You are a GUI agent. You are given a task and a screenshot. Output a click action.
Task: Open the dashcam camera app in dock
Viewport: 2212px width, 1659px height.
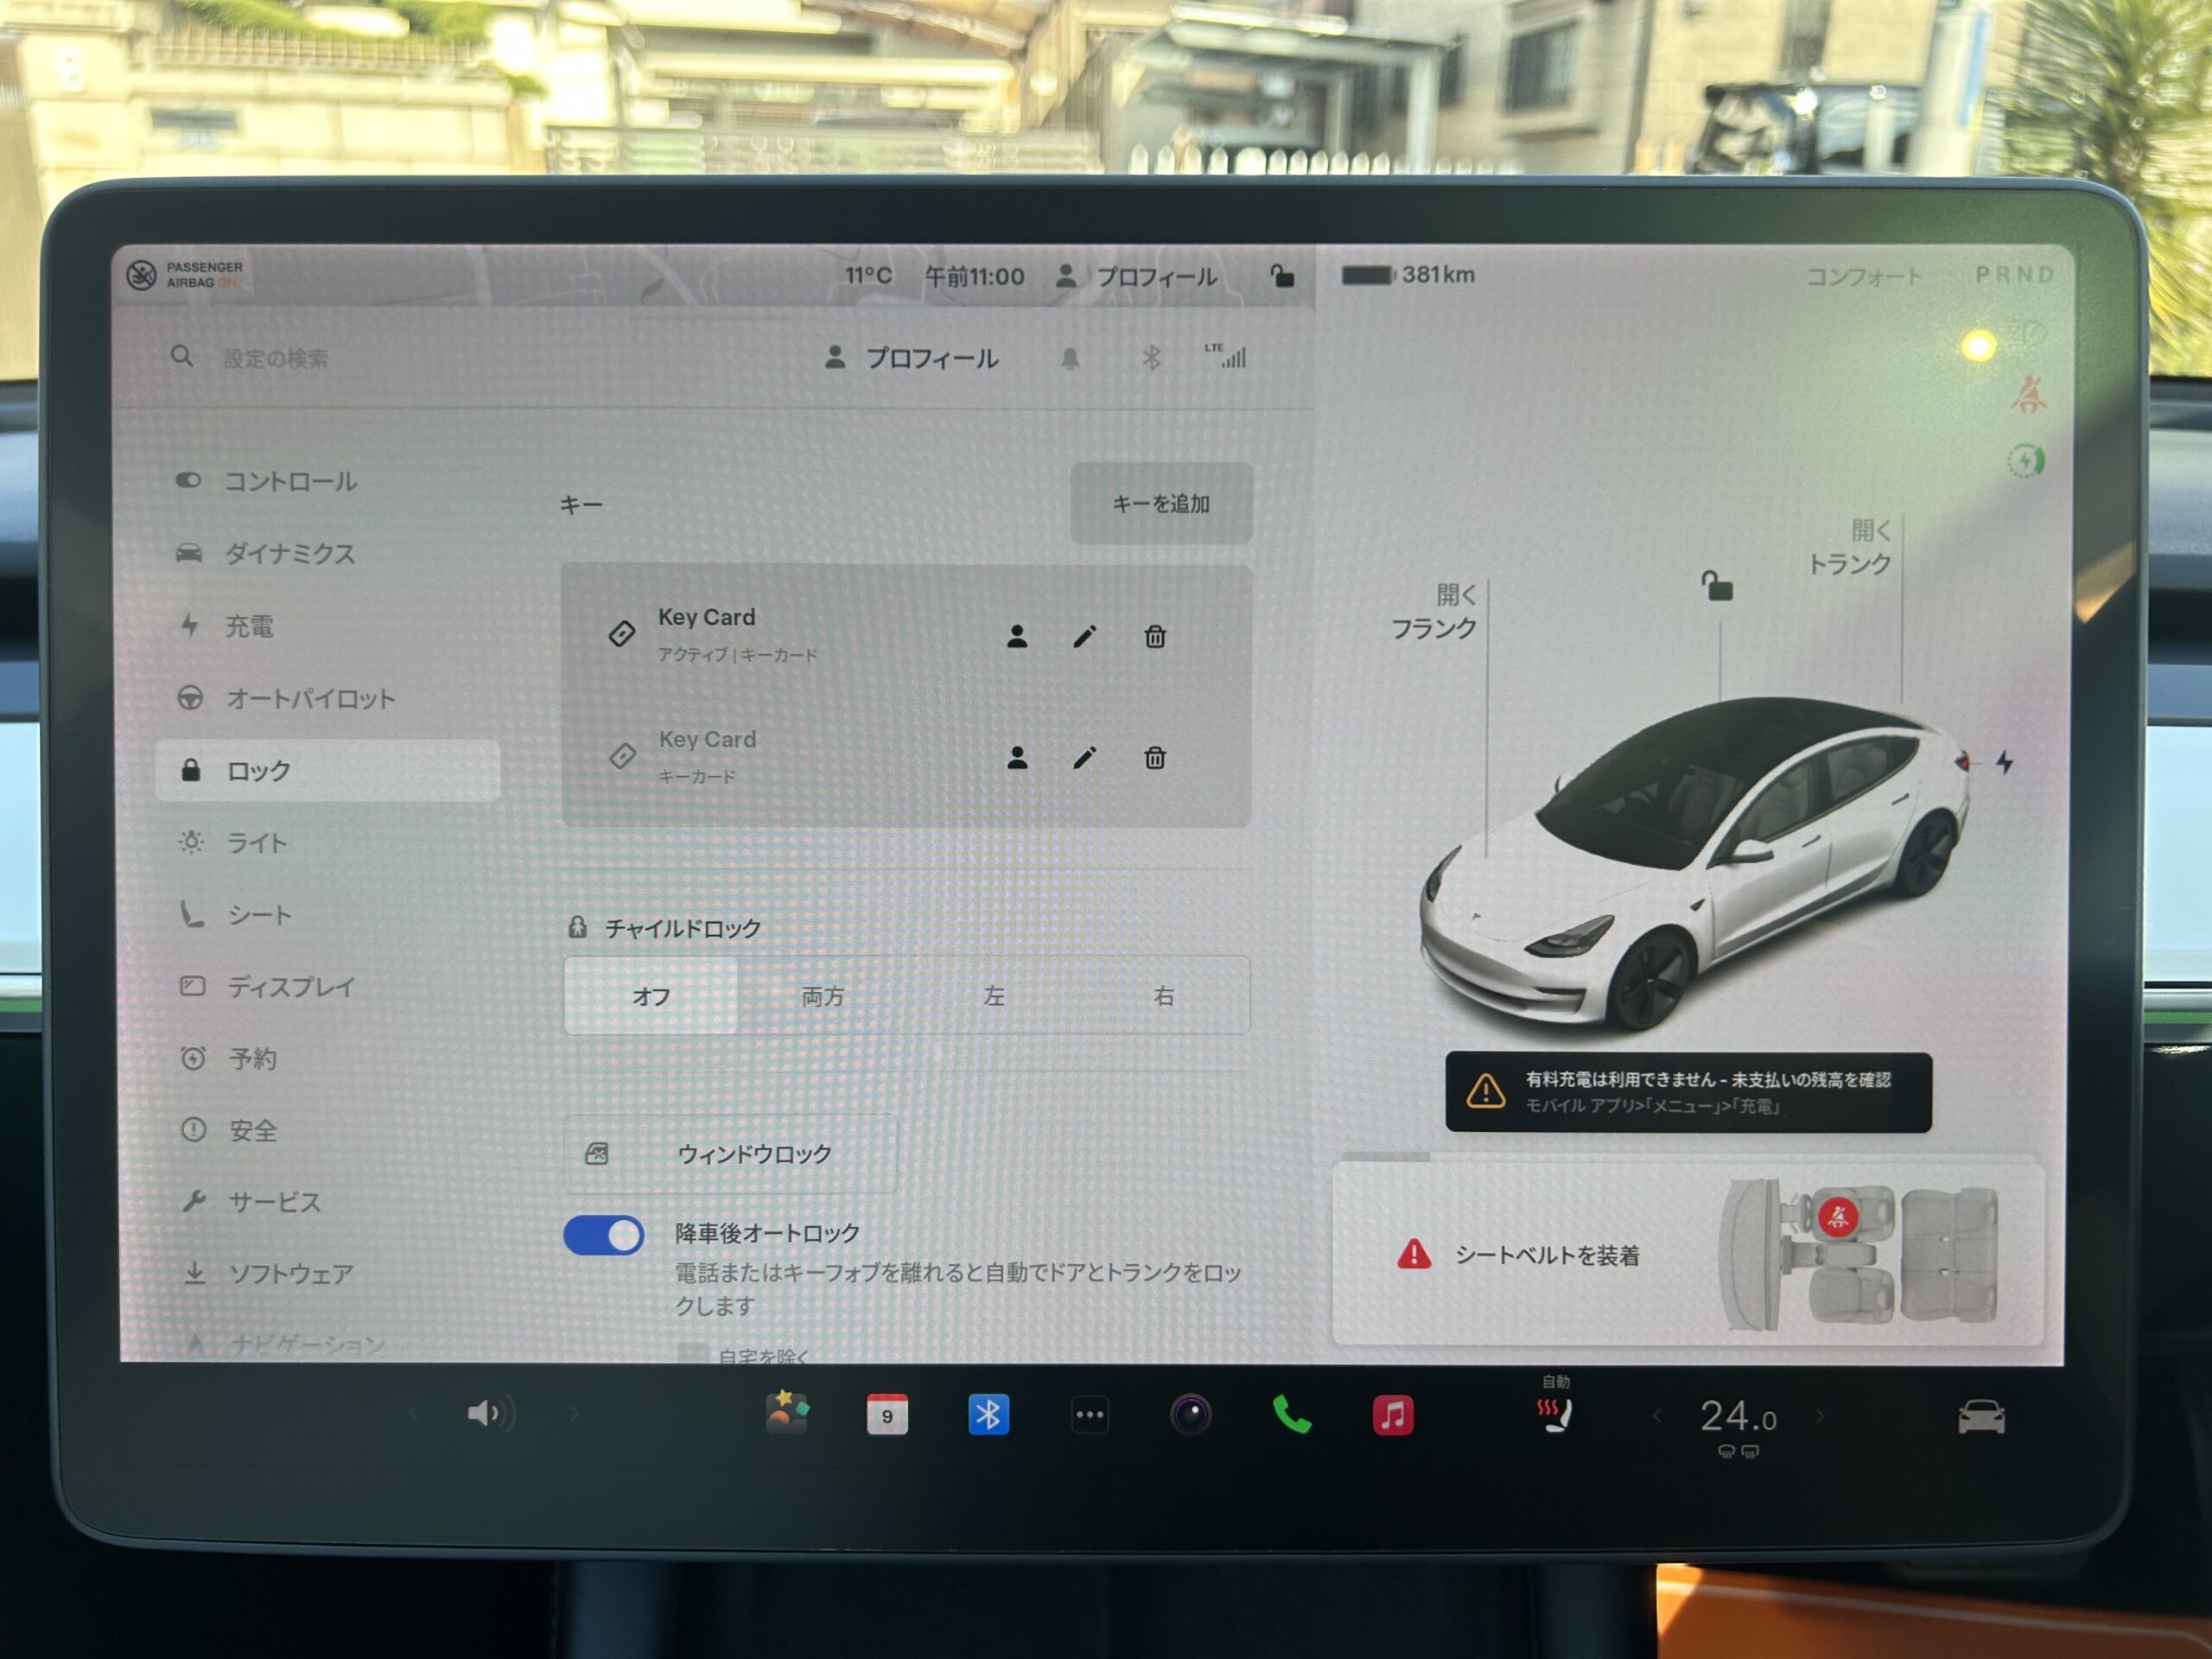[x=1190, y=1415]
